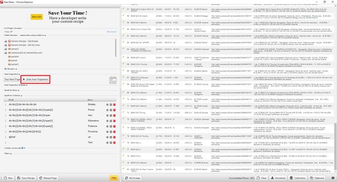
Task: Add column below the url row
Action: (x=111, y=137)
